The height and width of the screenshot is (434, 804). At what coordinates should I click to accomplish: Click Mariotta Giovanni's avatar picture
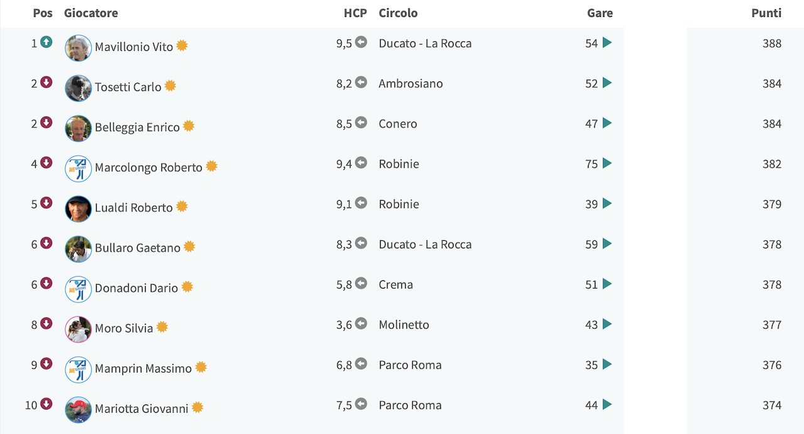click(79, 410)
